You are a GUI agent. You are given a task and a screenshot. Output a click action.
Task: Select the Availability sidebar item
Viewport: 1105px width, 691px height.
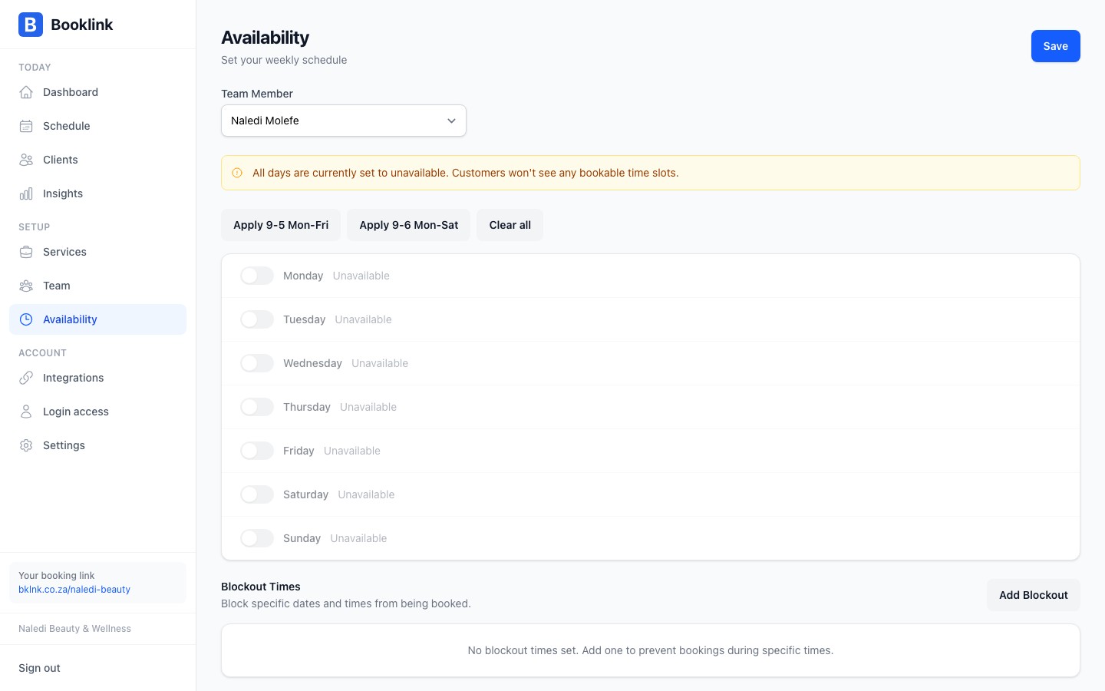point(97,319)
